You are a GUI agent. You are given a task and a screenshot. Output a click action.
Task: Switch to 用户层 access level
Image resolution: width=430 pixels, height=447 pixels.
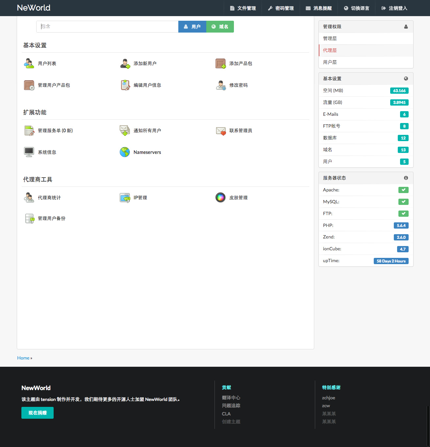point(366,62)
